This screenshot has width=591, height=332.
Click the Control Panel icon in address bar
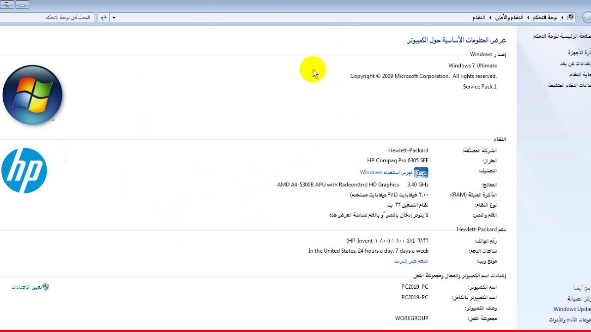coord(571,18)
